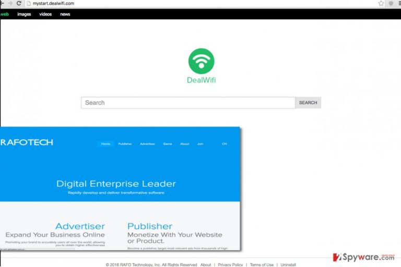Click 'Expand Your Business Online' text
Screen dimensions: 401x267
[x=55, y=235]
